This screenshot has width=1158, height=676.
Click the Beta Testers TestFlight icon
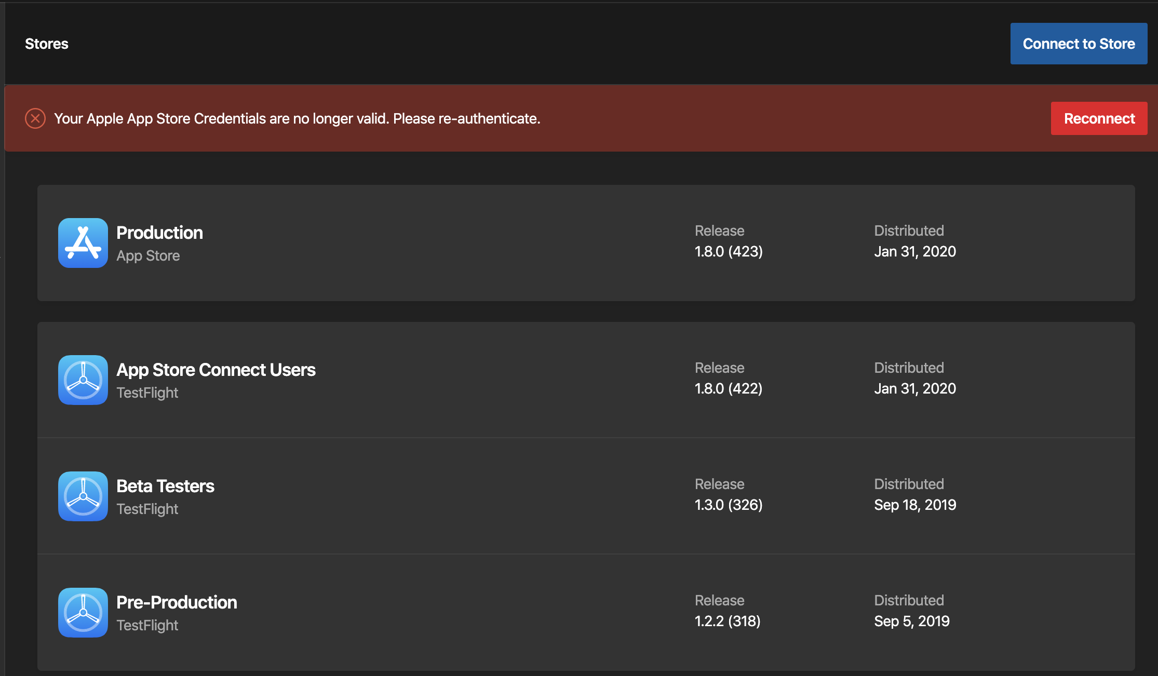(x=83, y=496)
